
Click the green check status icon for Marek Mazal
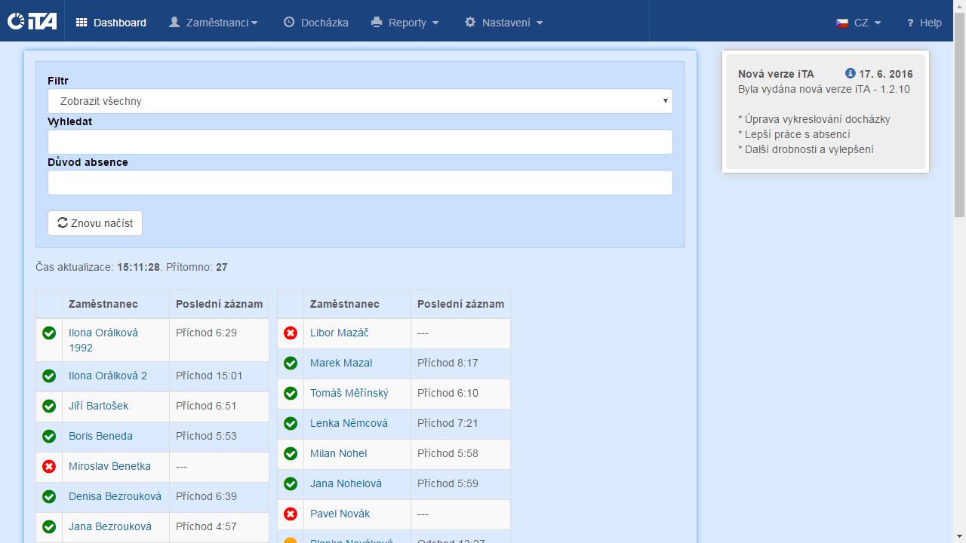pos(291,363)
